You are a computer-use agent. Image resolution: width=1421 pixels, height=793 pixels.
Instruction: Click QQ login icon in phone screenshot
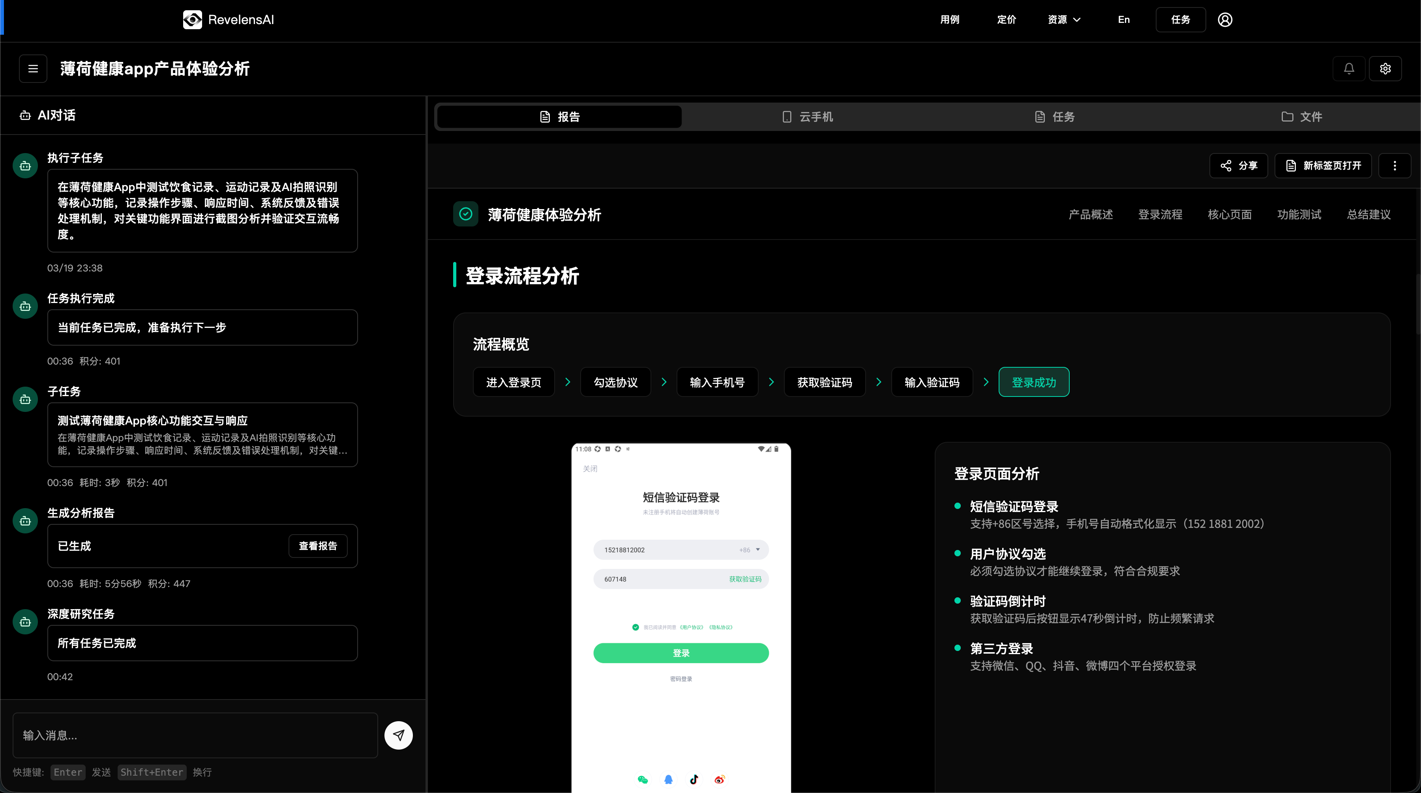(x=669, y=779)
